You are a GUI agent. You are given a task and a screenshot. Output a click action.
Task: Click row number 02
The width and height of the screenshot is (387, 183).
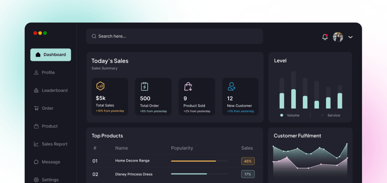click(95, 174)
